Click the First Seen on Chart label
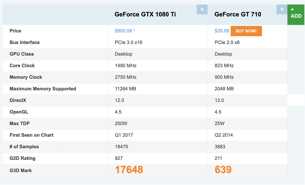The width and height of the screenshot is (305, 185). click(32, 135)
